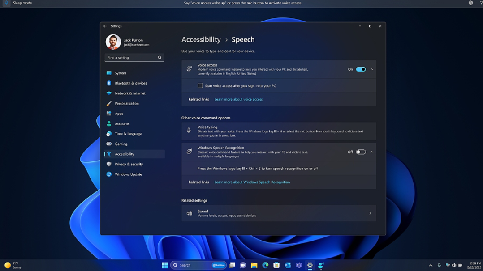Screen dimensions: 483x271
Task: Collapse the Voice access section chevron
Action: point(372,69)
